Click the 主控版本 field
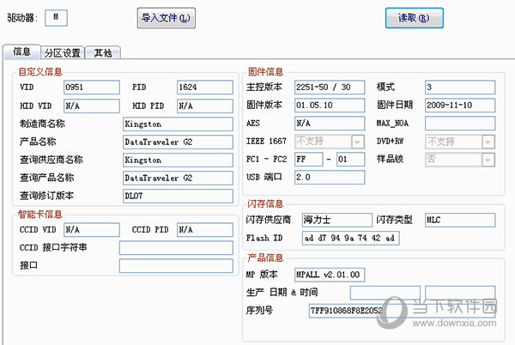Screen dimensions: 515x345 (323, 88)
